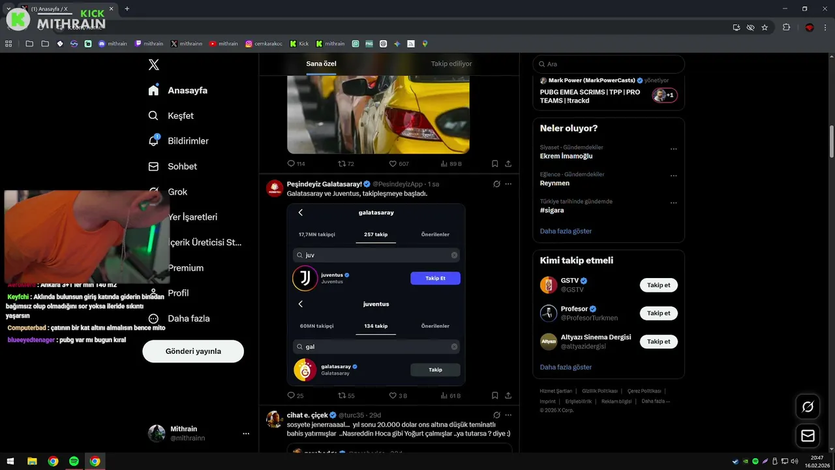Like the Galatasaray post (3 B)
835x470 pixels.
[x=398, y=396]
